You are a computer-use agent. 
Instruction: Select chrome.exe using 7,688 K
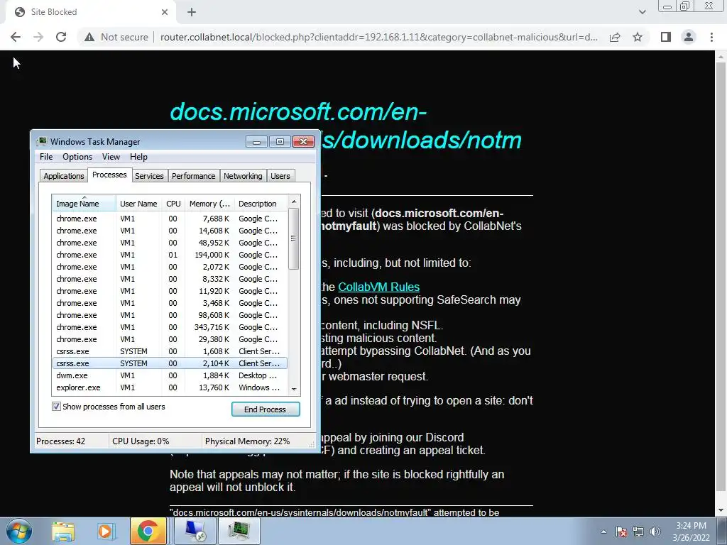[170, 219]
